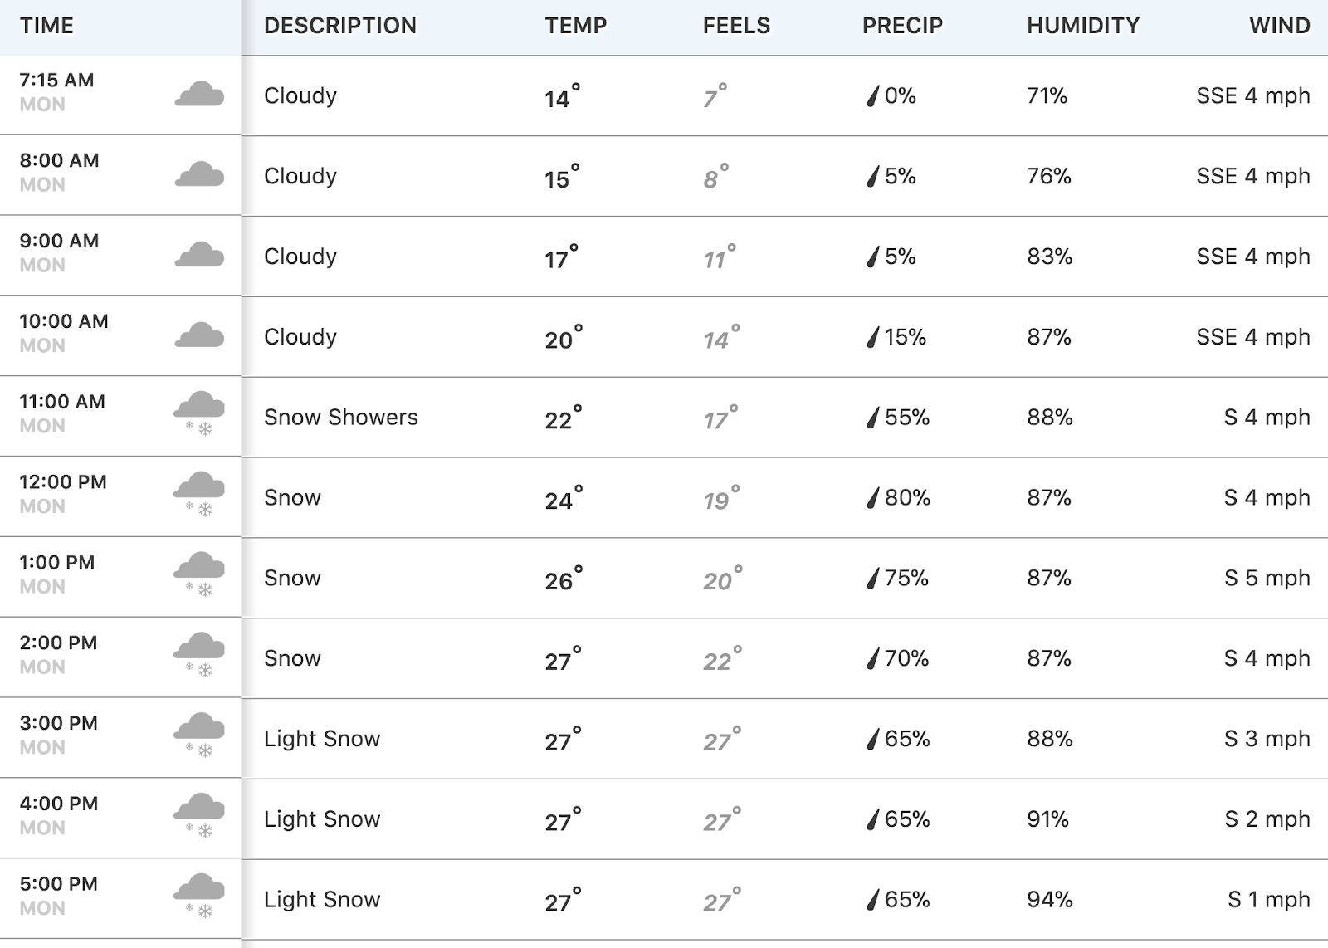
Task: Click the SSE 4 mph wind at 10:00 AM
Action: [x=1253, y=336]
